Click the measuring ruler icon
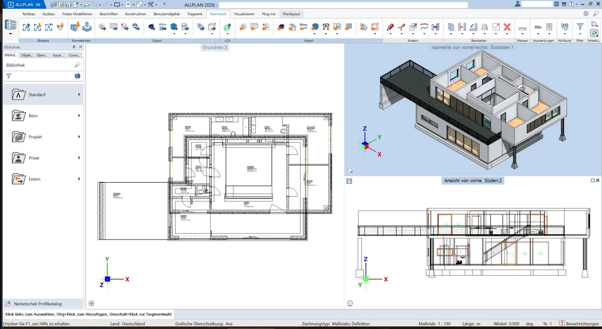Viewport: 602px width, 329px height. pyautogui.click(x=522, y=28)
